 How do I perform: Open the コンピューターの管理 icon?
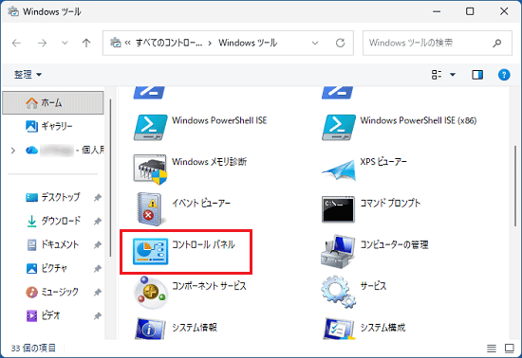coord(338,251)
